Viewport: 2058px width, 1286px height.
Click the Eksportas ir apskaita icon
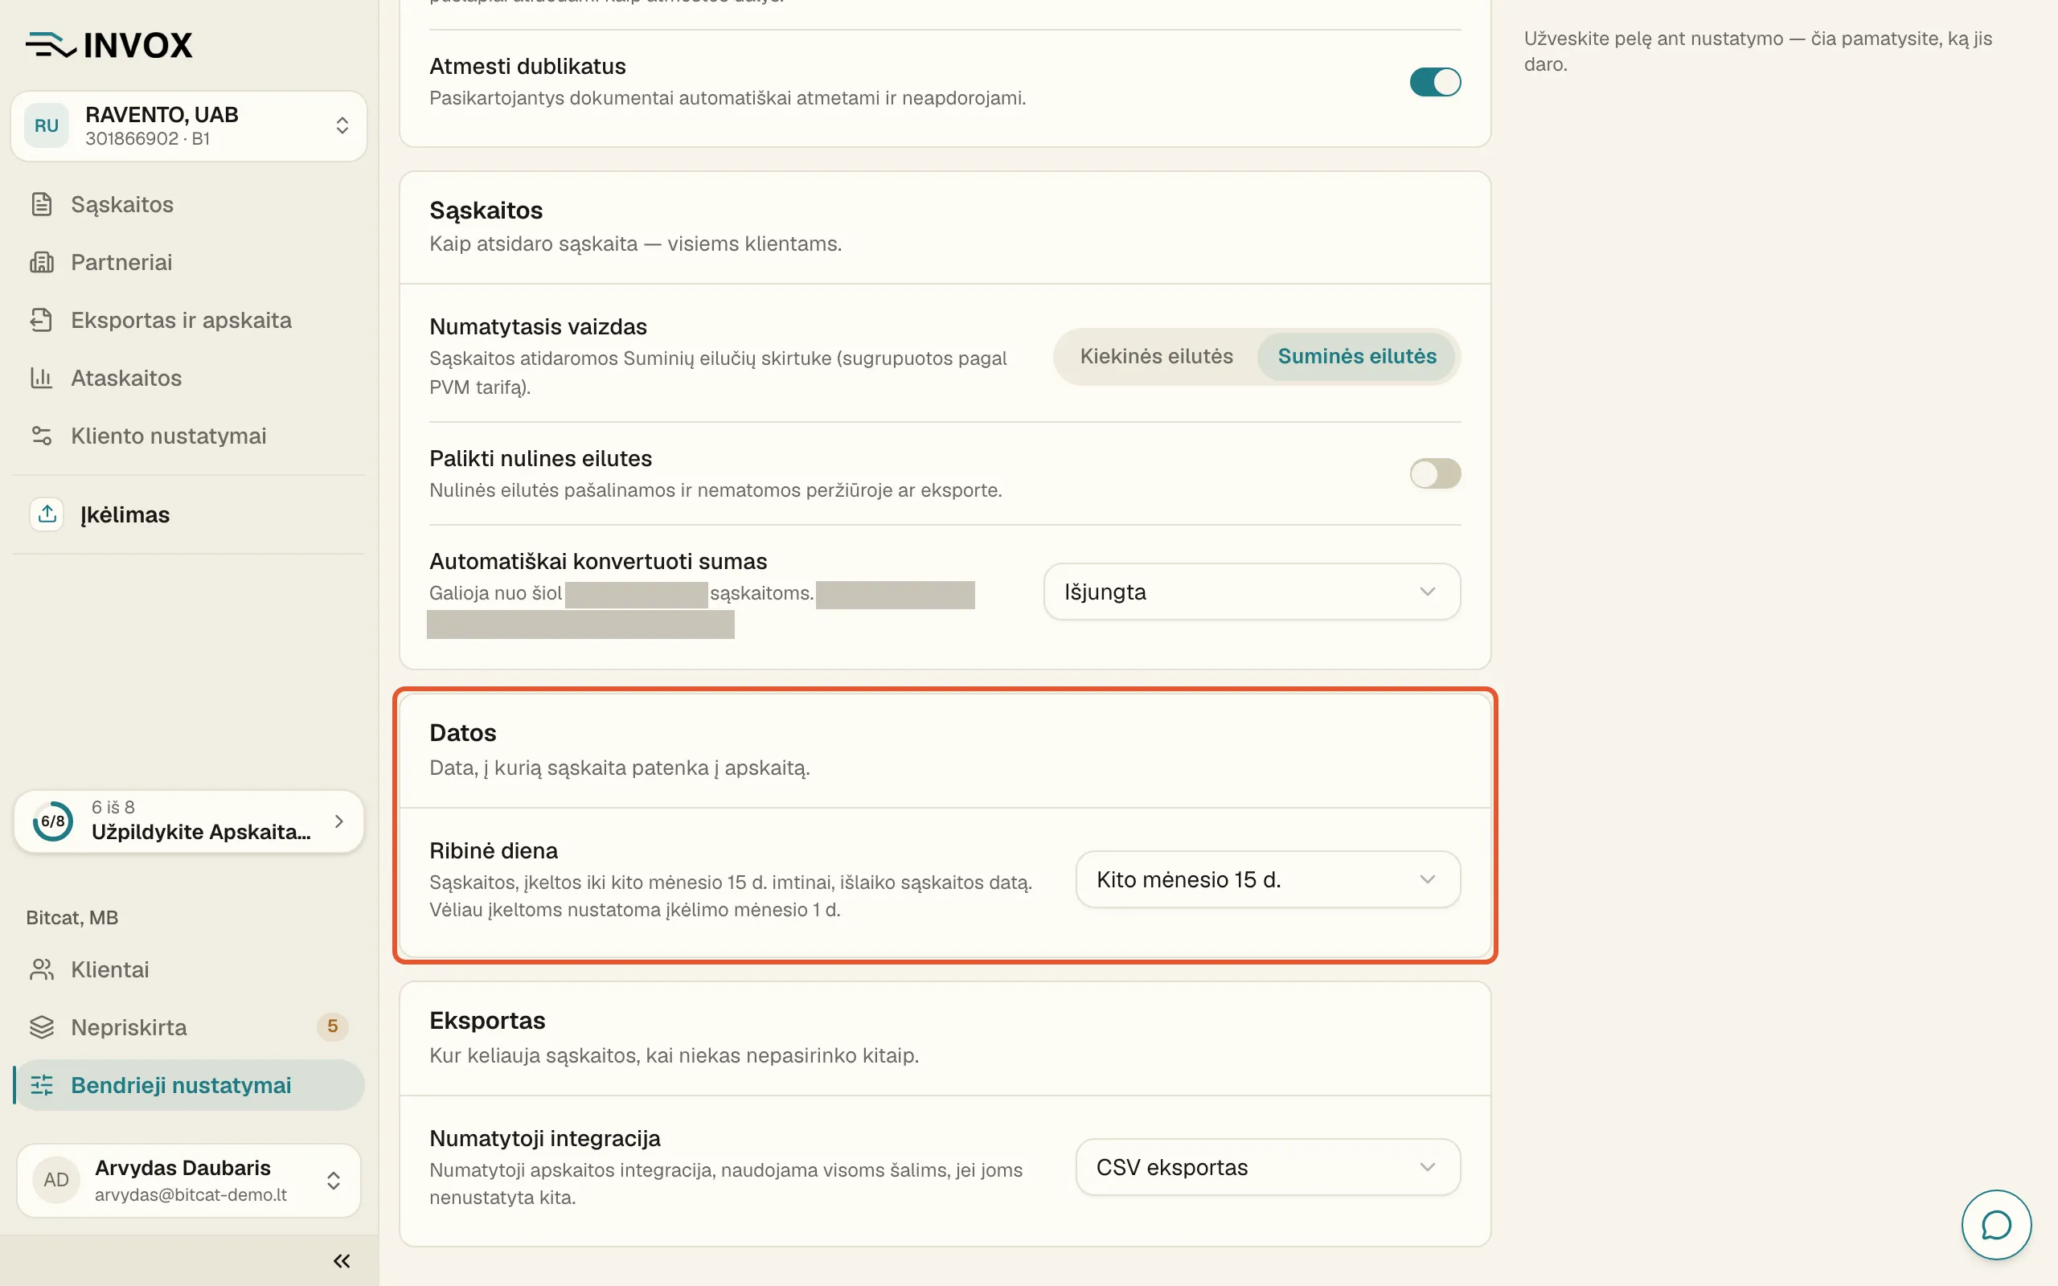tap(42, 320)
